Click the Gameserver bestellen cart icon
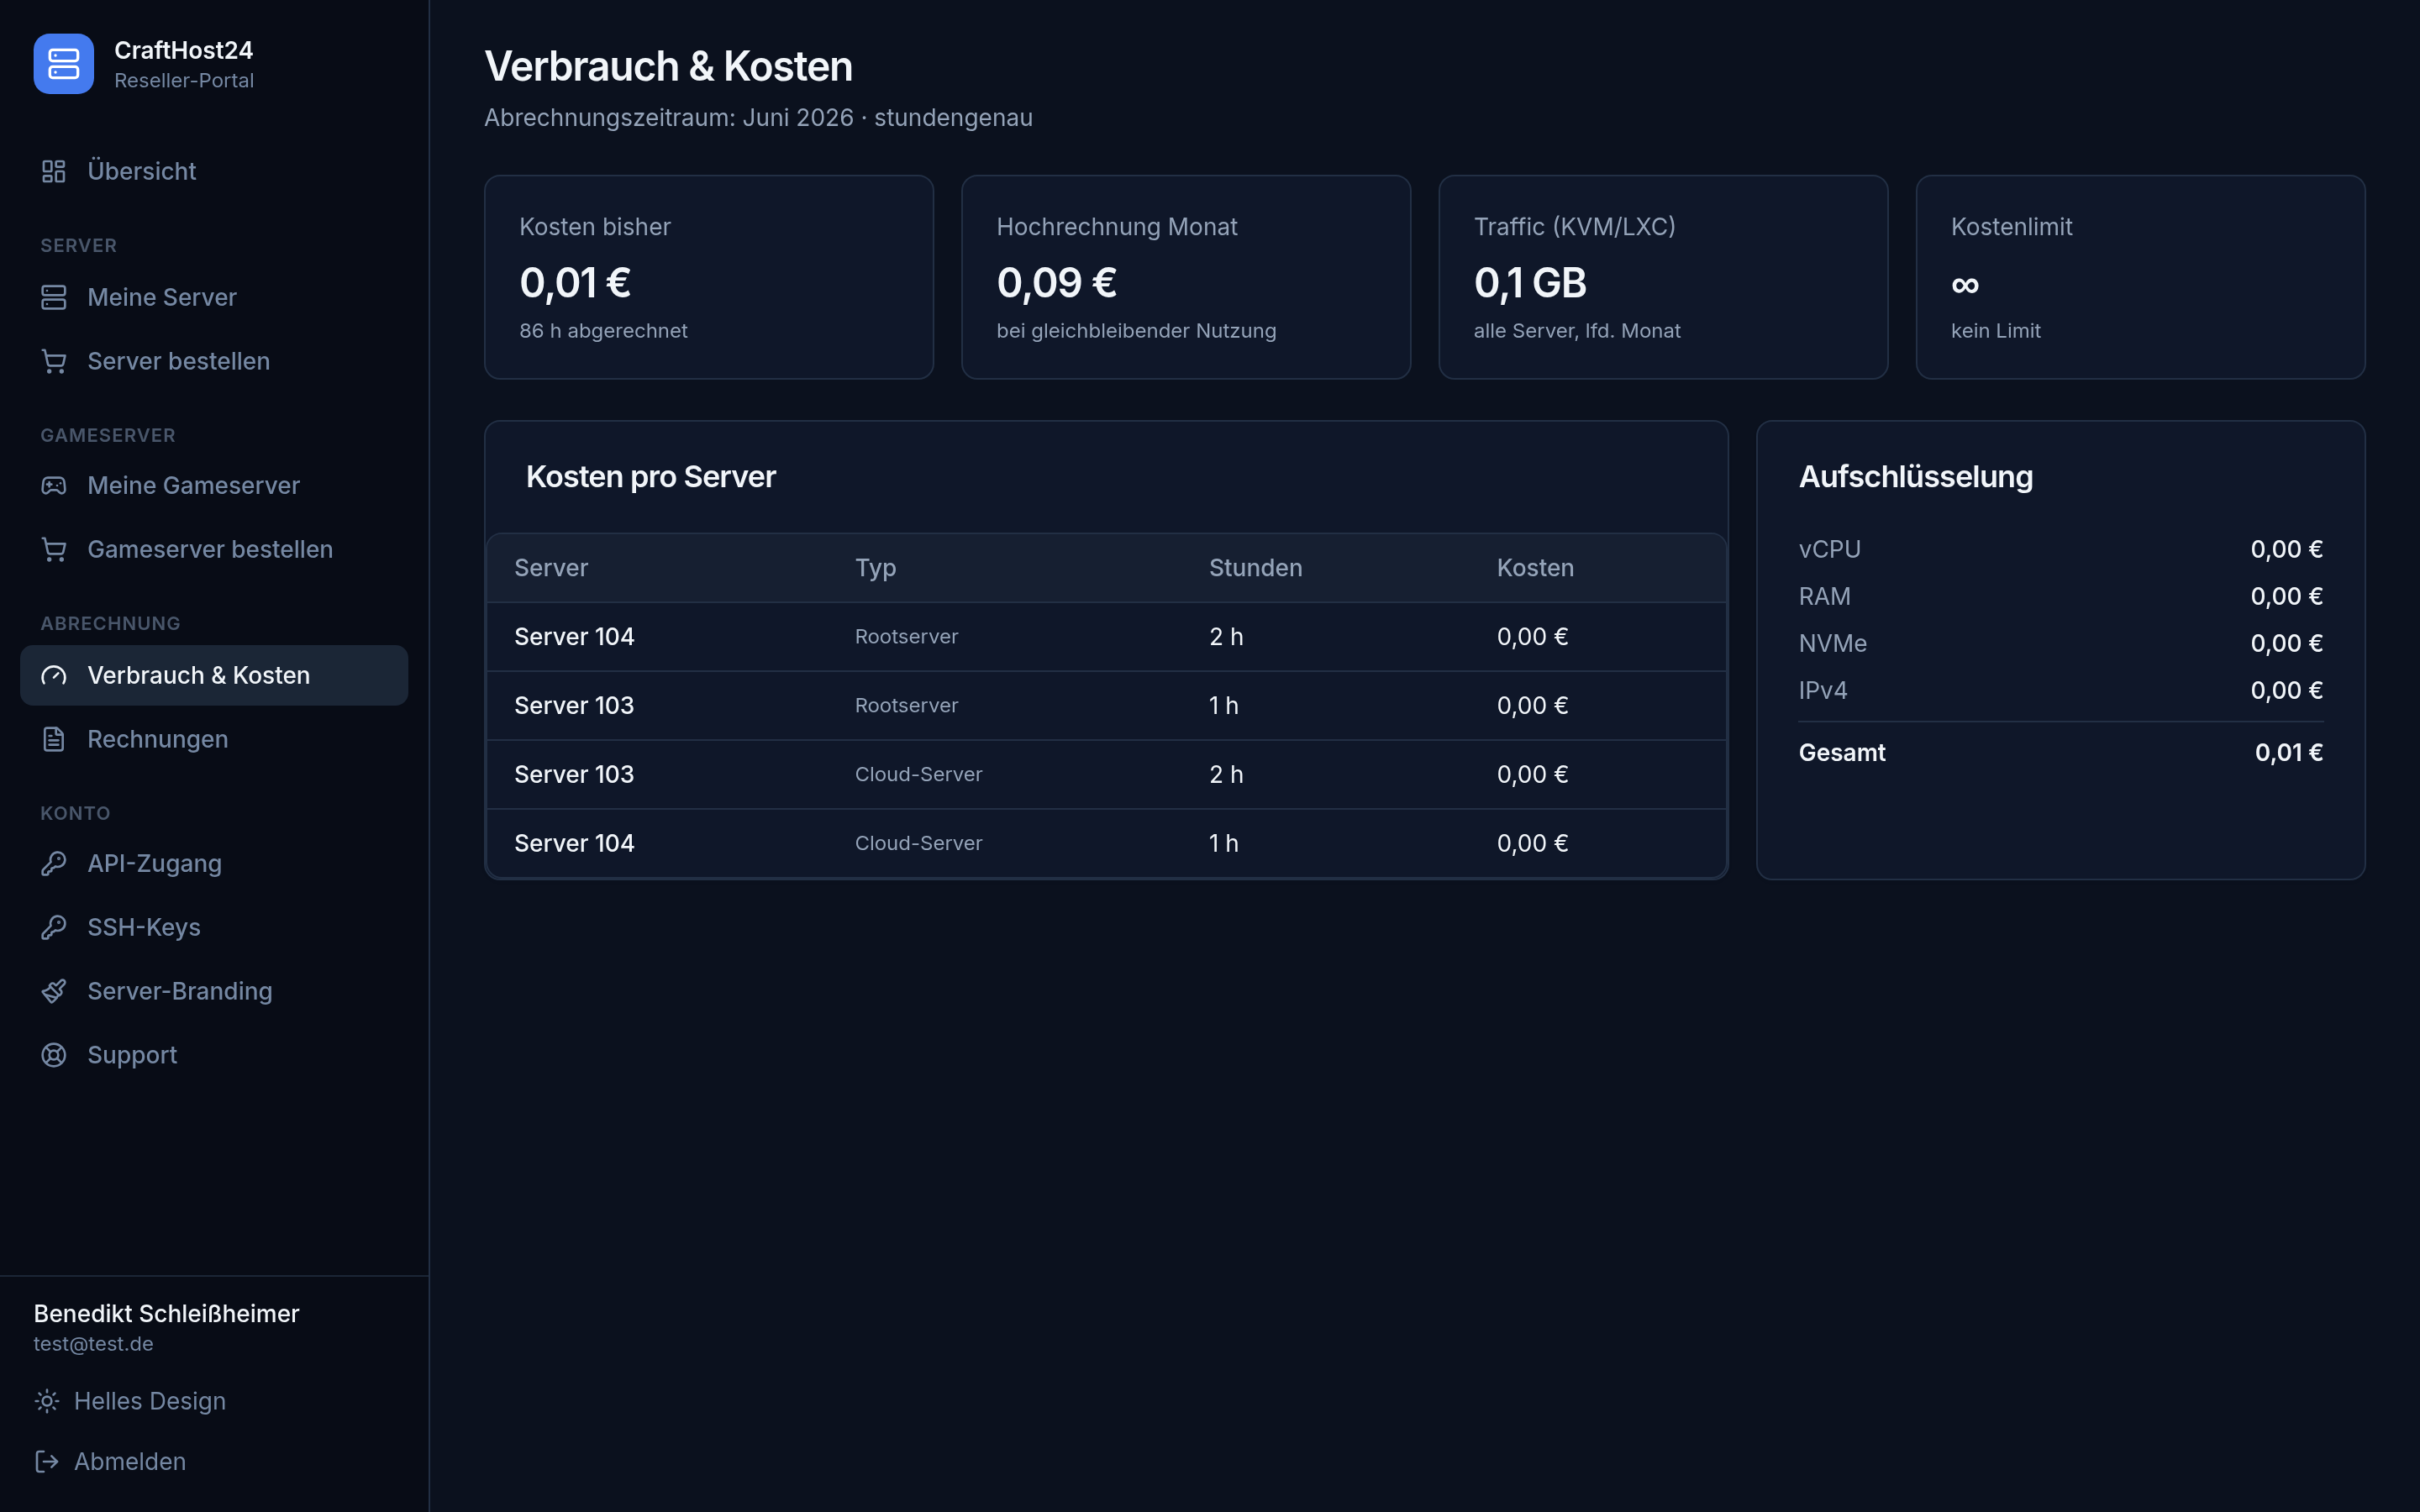This screenshot has height=1512, width=2420. point(54,549)
